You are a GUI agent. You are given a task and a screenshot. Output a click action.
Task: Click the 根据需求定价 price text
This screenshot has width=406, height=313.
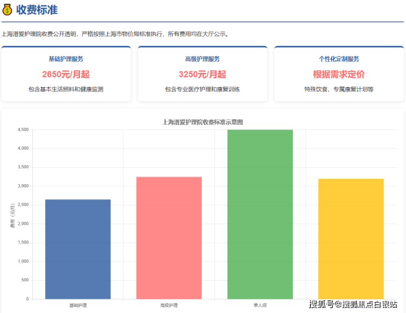pyautogui.click(x=339, y=75)
